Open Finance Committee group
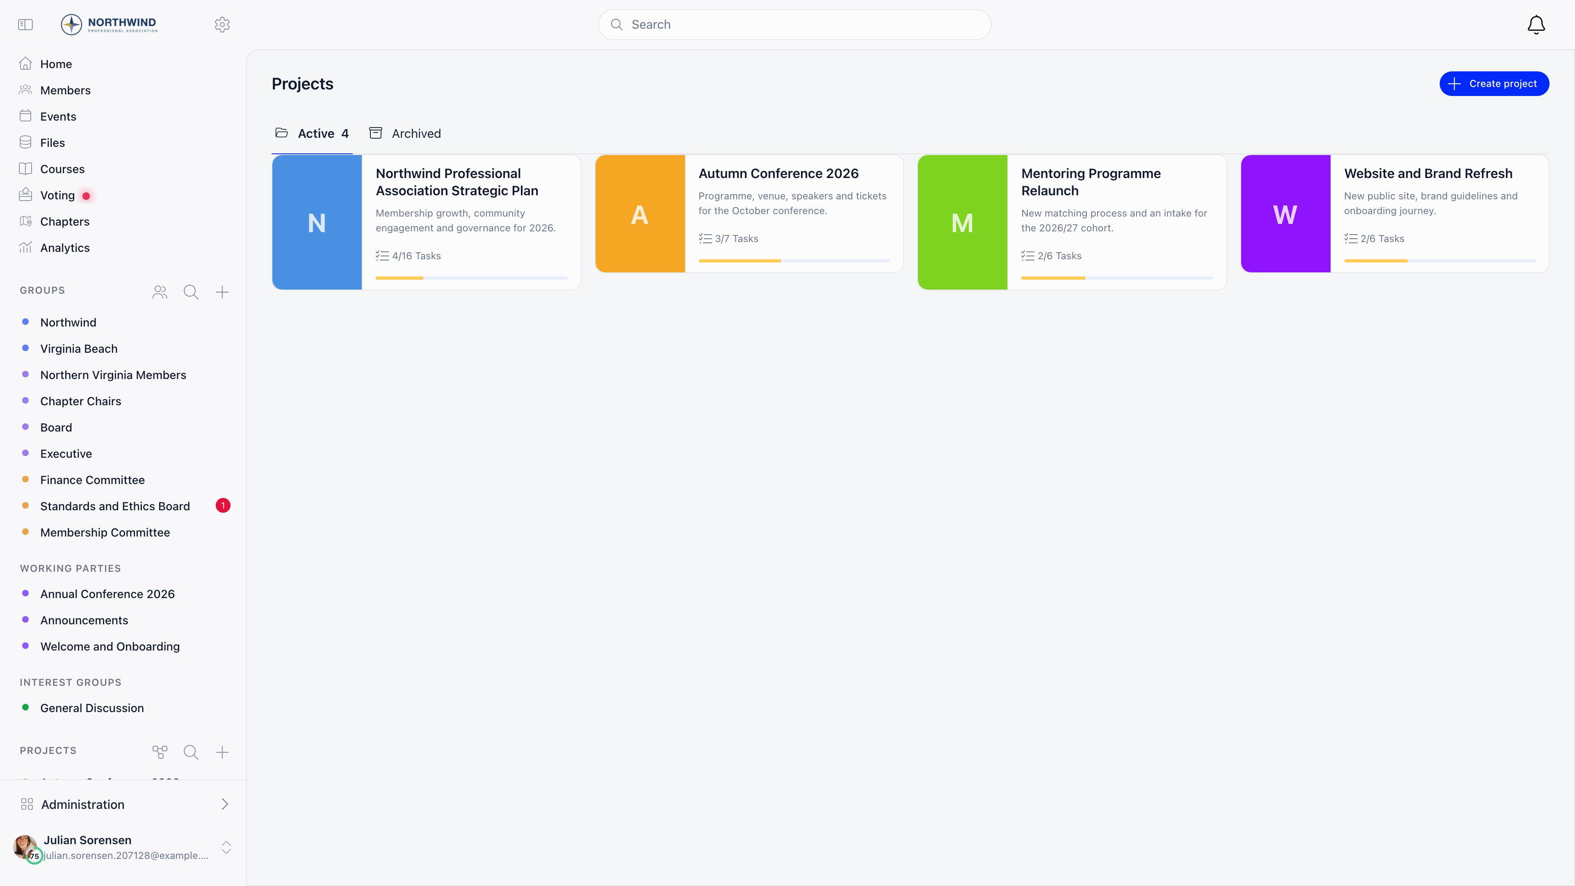 (x=123, y=480)
